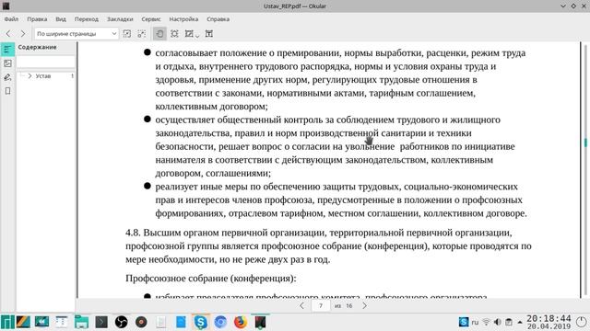
Task: Show the Thumbnails sidebar panel
Action: [x=7, y=63]
